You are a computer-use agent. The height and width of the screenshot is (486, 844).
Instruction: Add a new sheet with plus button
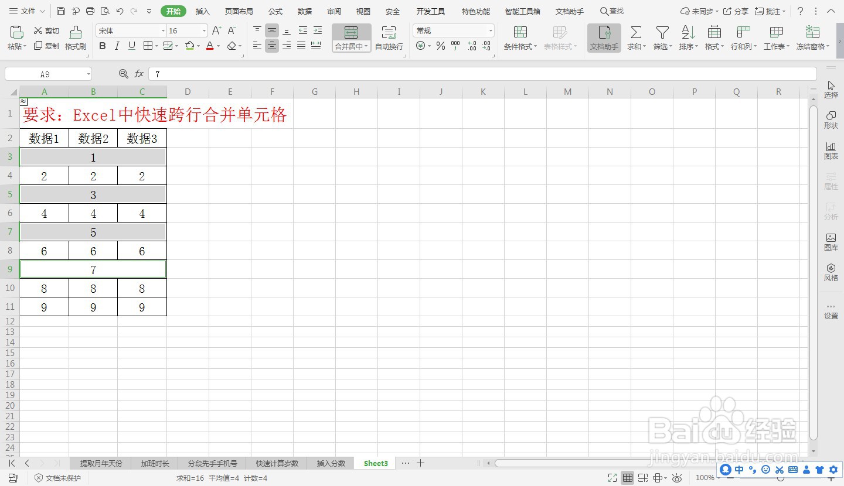420,463
